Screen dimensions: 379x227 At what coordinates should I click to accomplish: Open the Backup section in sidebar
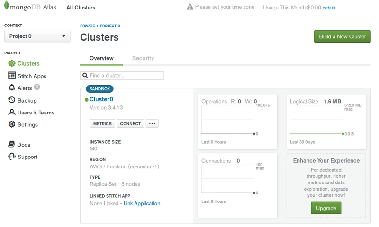point(27,101)
